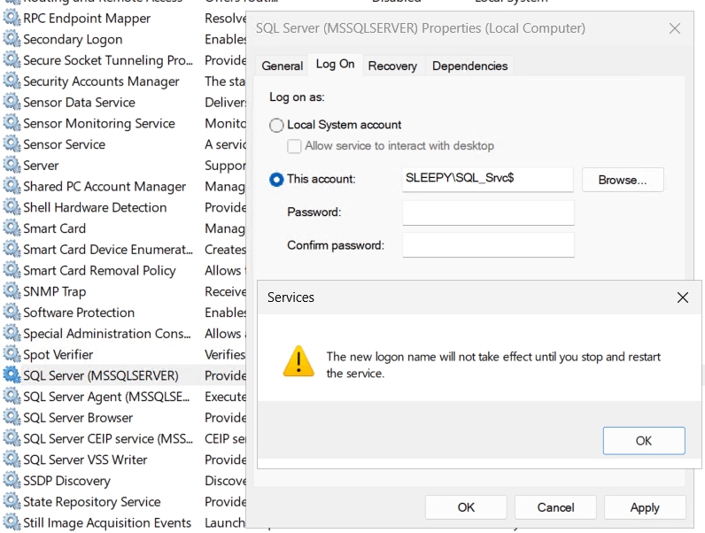The height and width of the screenshot is (533, 705).
Task: Select the This account radio button
Action: coord(277,179)
